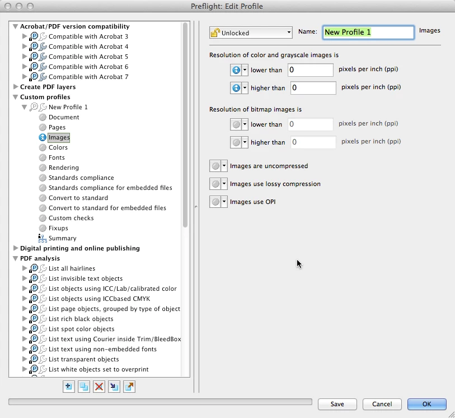Click the panel splitter collapse arrow
455x418 pixels.
tap(196, 207)
